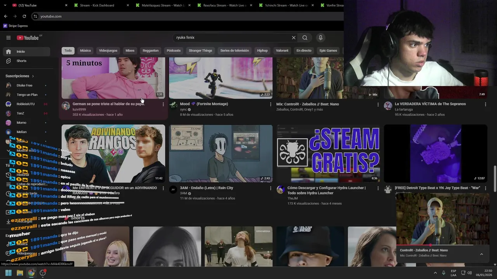Click the taskbar microphone tray icon

pyautogui.click(x=443, y=273)
